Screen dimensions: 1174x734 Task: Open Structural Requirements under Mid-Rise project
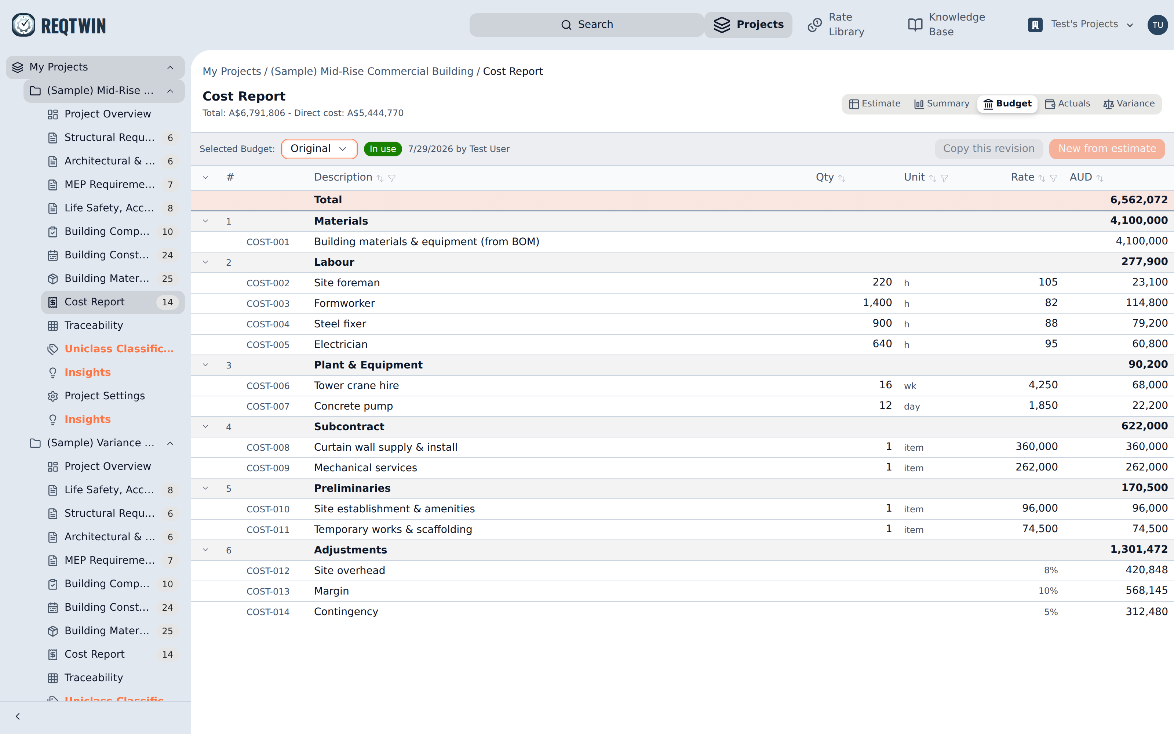coord(113,138)
